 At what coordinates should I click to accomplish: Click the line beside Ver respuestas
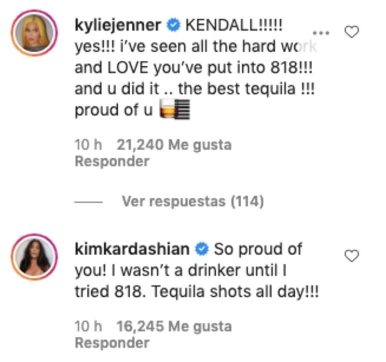click(x=88, y=202)
